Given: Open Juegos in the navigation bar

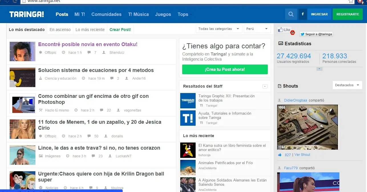Looking at the screenshot, I should 163,14.
